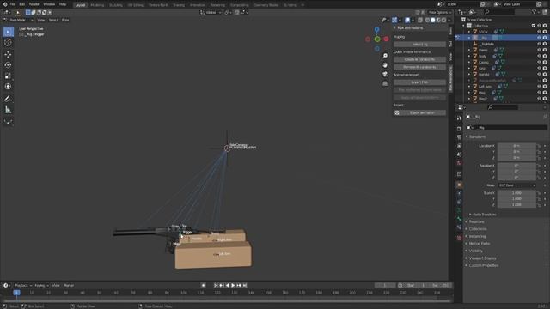Click the Rebuild rig button

419,45
